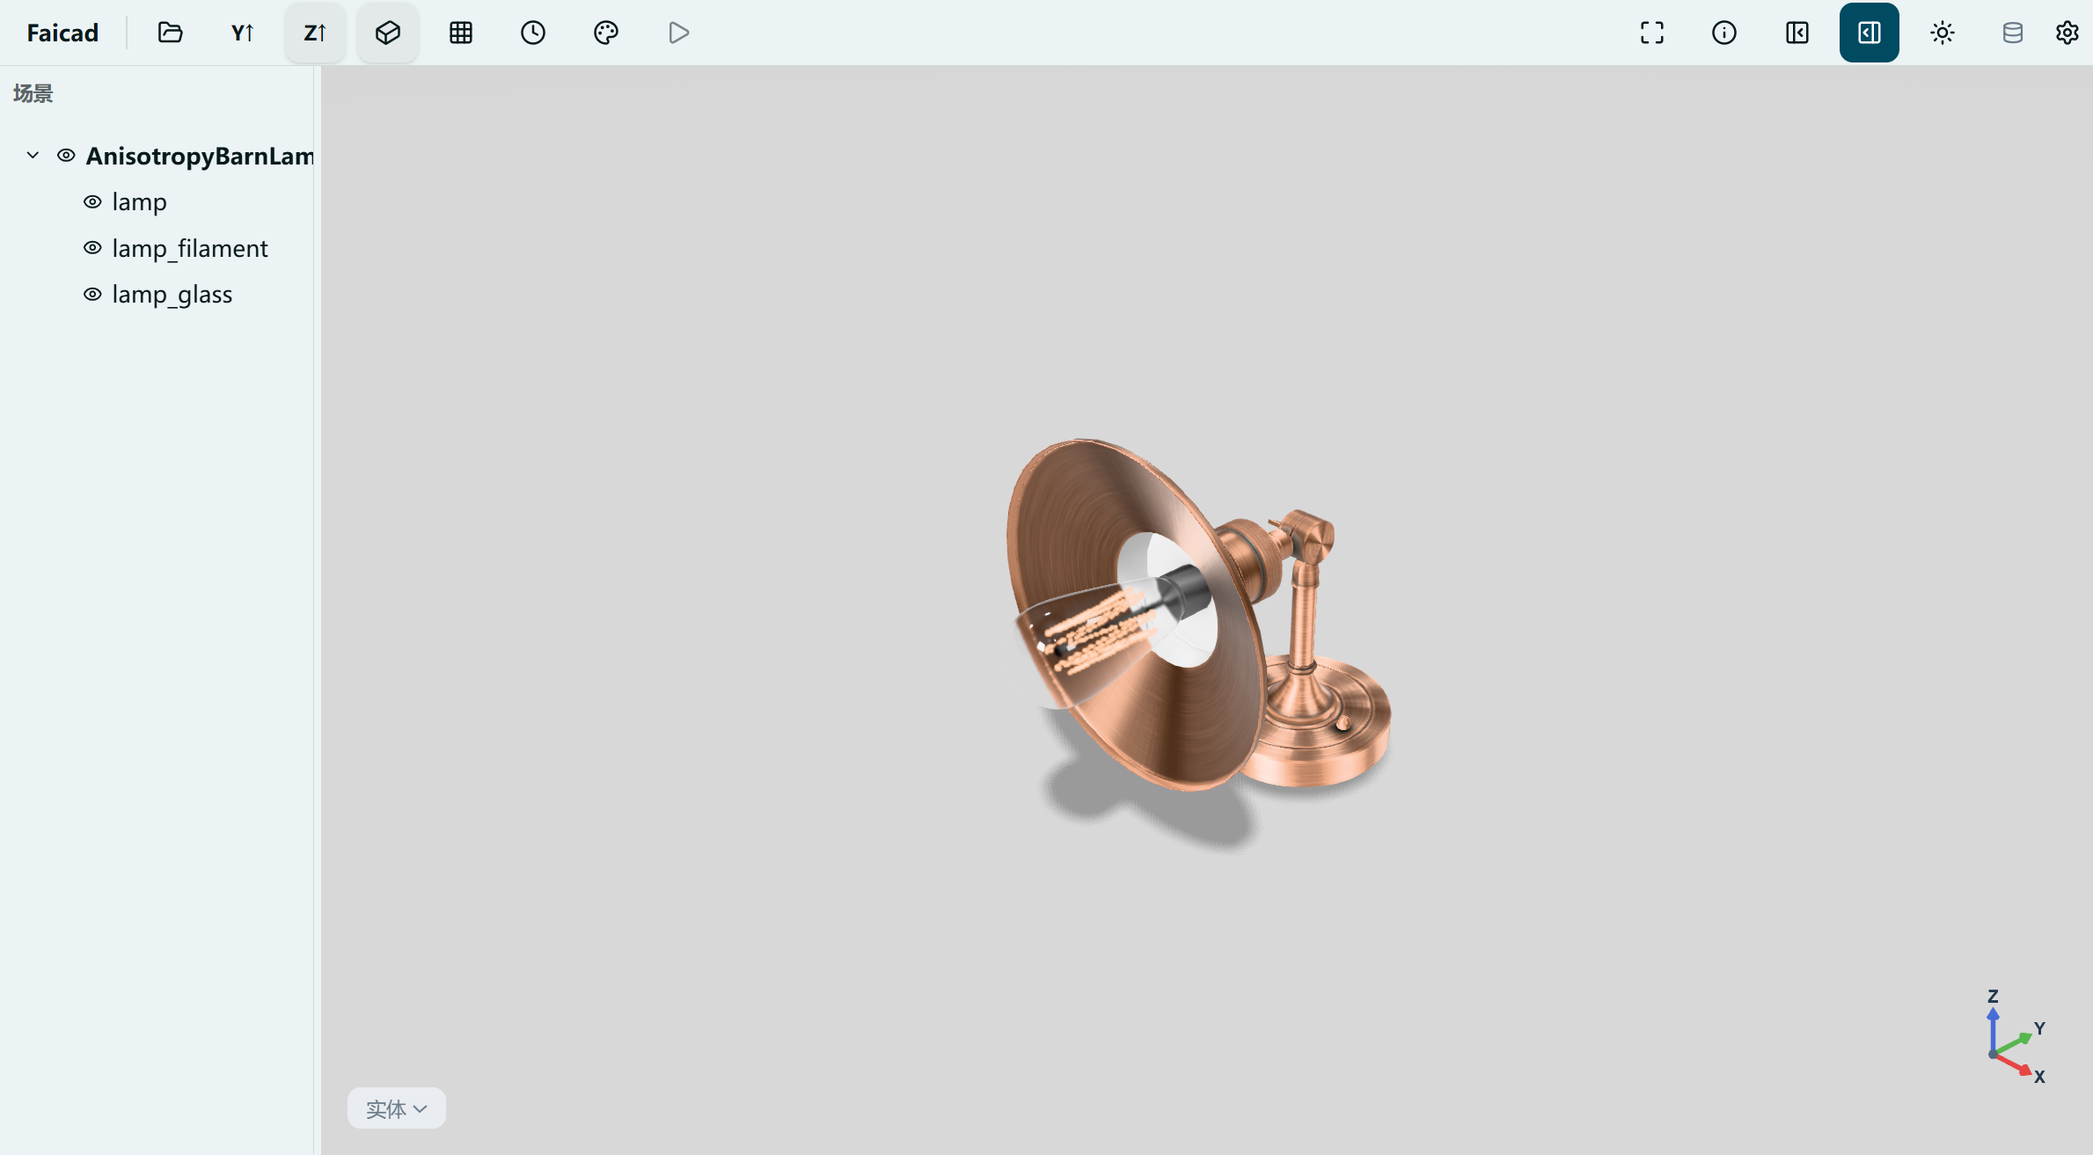Click the Z axis on the gizmo
This screenshot has height=1155, width=2093.
click(x=1993, y=997)
